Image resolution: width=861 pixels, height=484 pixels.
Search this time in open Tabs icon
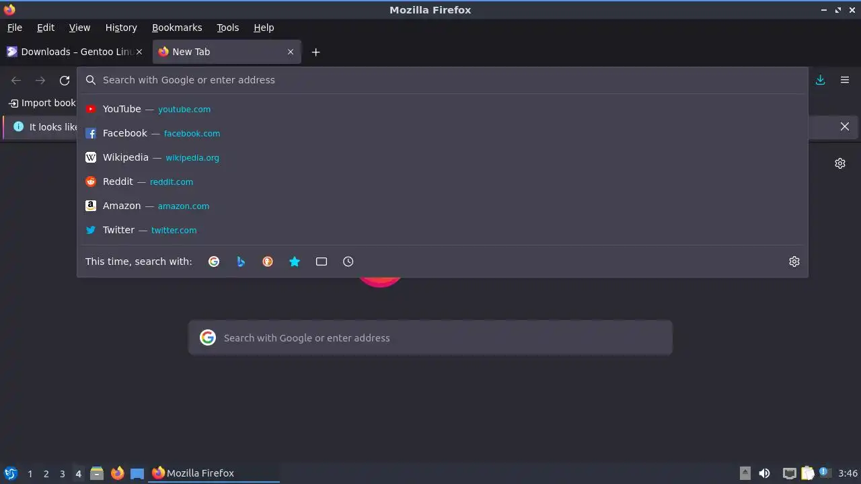tap(322, 261)
